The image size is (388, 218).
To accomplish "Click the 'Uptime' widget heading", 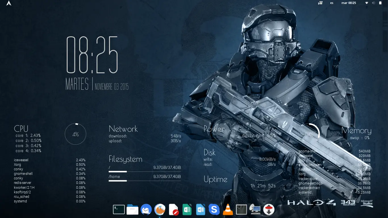I will [x=216, y=179].
